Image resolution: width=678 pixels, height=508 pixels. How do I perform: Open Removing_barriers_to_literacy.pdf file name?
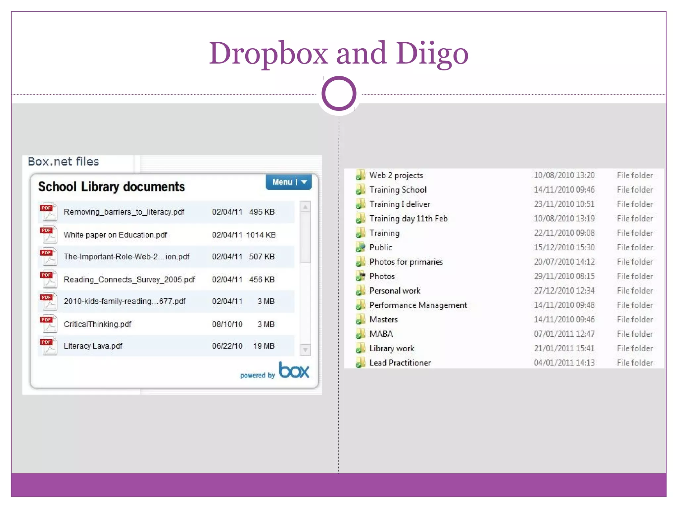124,212
